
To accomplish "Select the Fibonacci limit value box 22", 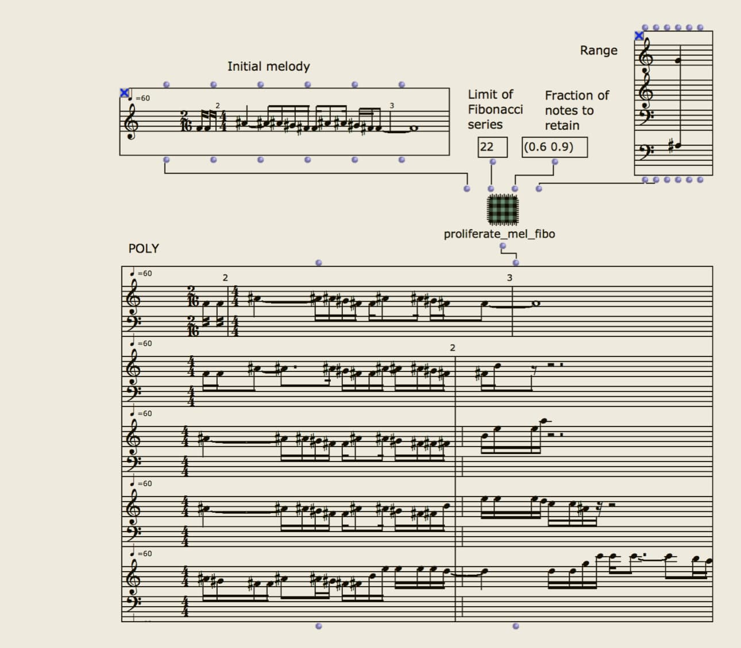I will pos(492,147).
